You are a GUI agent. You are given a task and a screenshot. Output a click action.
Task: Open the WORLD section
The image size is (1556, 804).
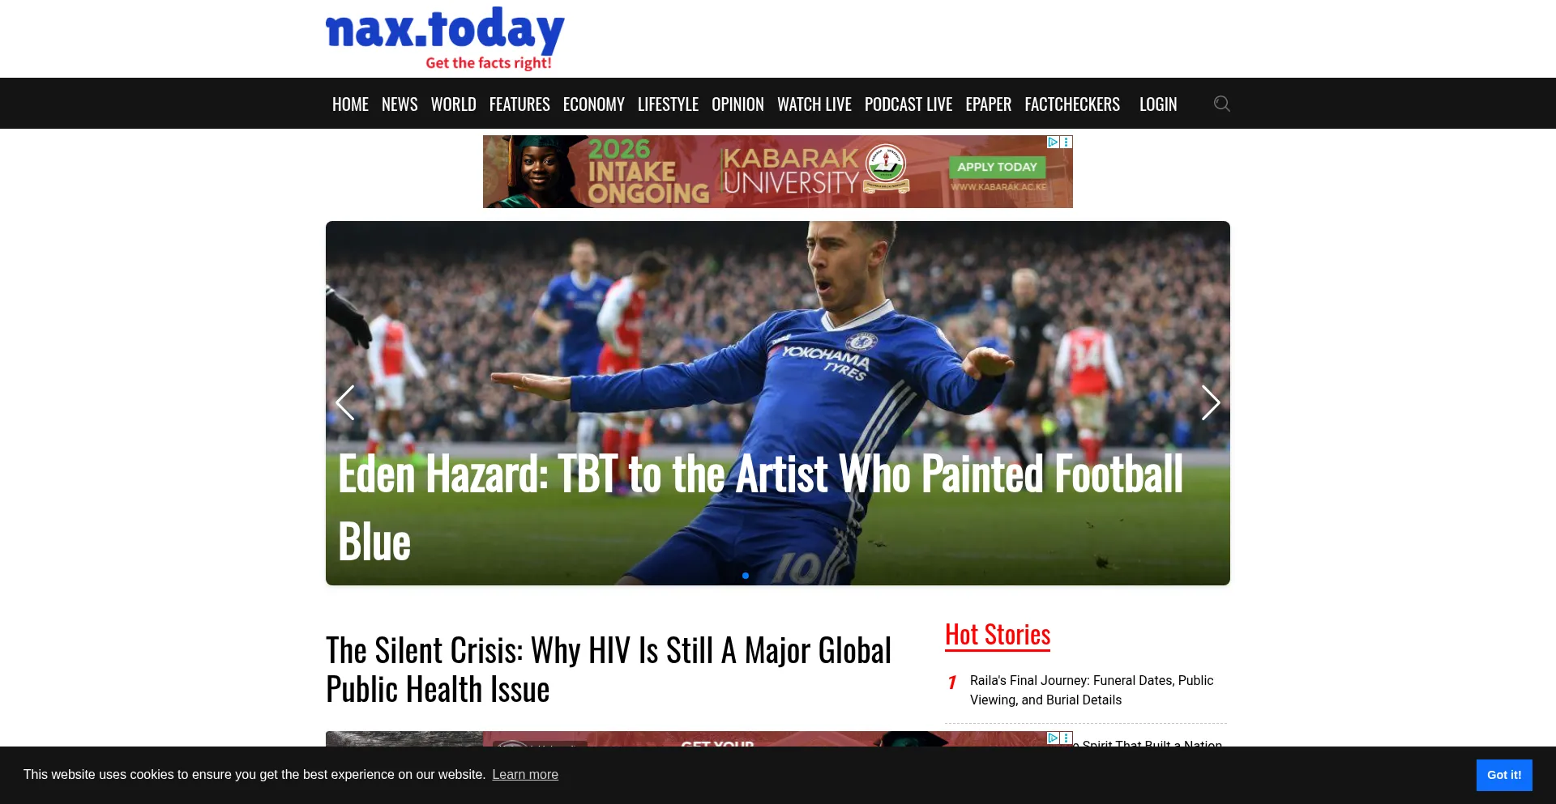(453, 104)
